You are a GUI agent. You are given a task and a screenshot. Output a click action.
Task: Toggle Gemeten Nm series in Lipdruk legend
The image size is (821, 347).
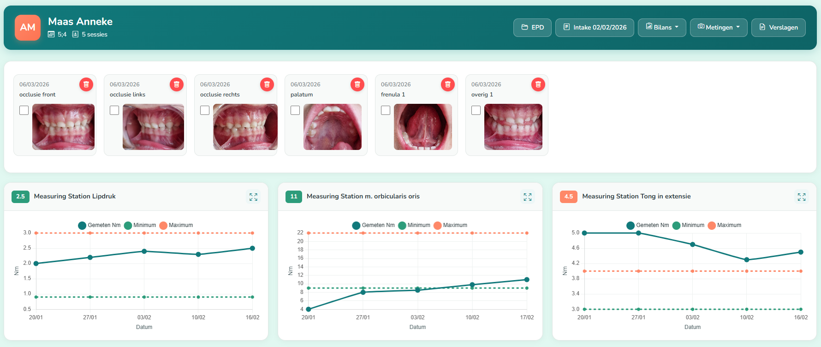(x=99, y=225)
